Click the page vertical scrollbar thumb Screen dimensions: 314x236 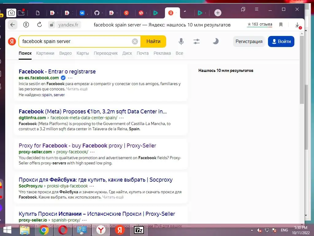(x=302, y=70)
